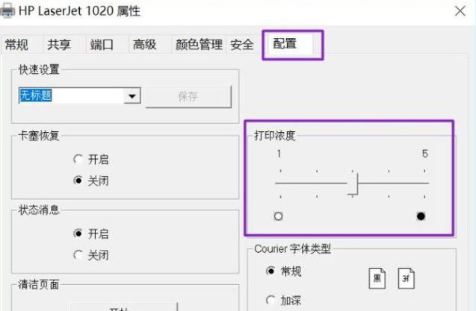Choose 常规 Courier font type
The height and width of the screenshot is (311, 476).
[x=283, y=271]
